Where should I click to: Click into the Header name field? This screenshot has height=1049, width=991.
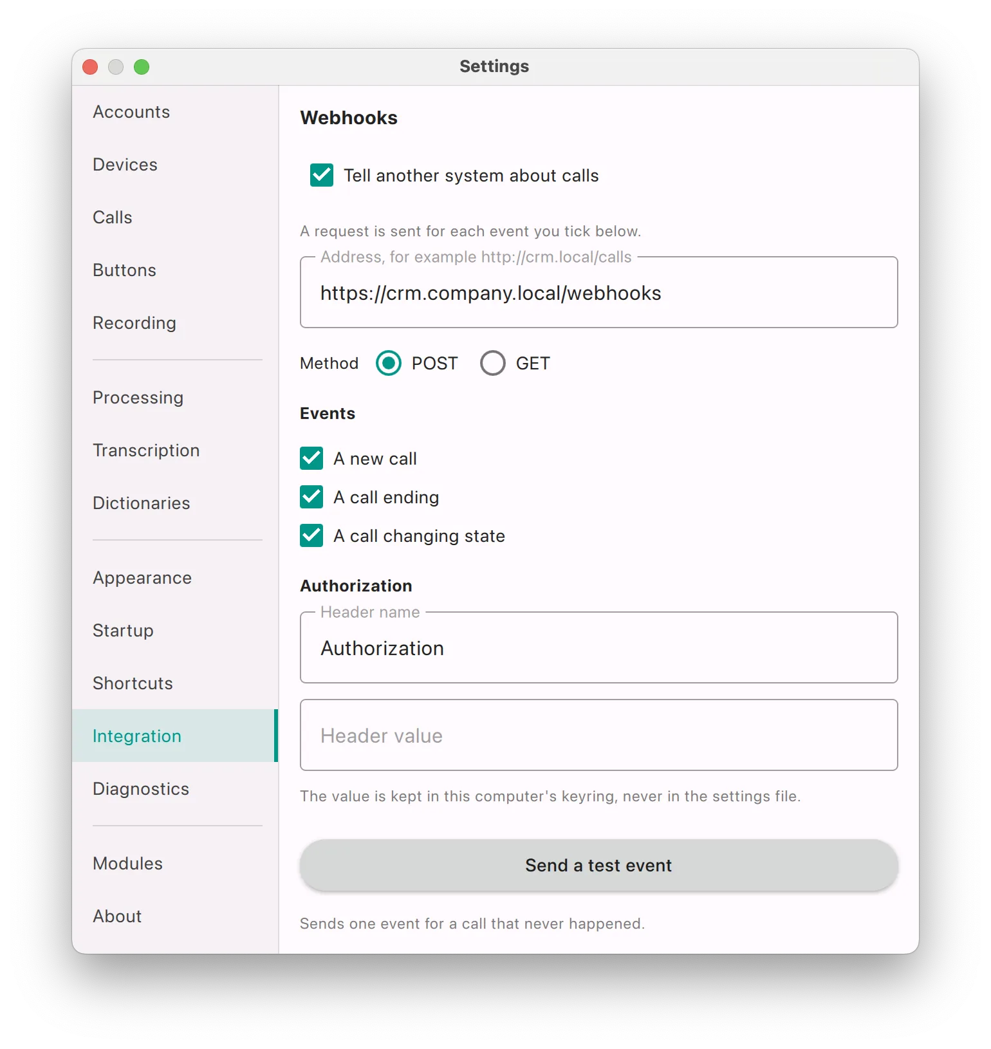tap(599, 648)
